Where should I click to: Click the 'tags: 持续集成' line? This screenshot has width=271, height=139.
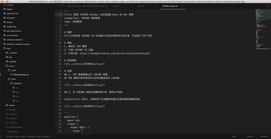(73, 22)
